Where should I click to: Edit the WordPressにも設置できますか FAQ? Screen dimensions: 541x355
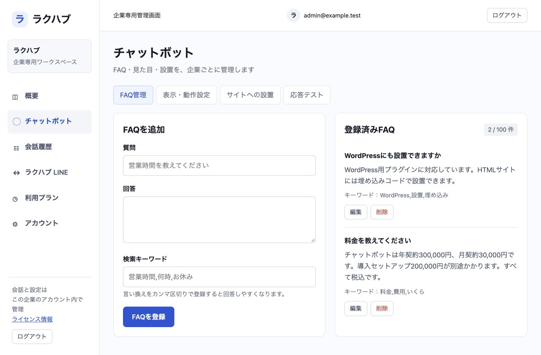[x=356, y=212]
